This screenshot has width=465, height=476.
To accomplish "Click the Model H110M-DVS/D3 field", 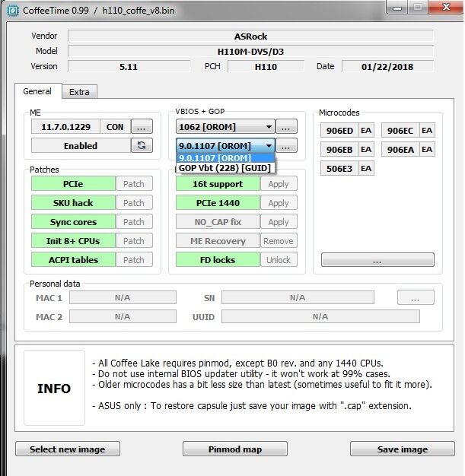I will pyautogui.click(x=250, y=51).
